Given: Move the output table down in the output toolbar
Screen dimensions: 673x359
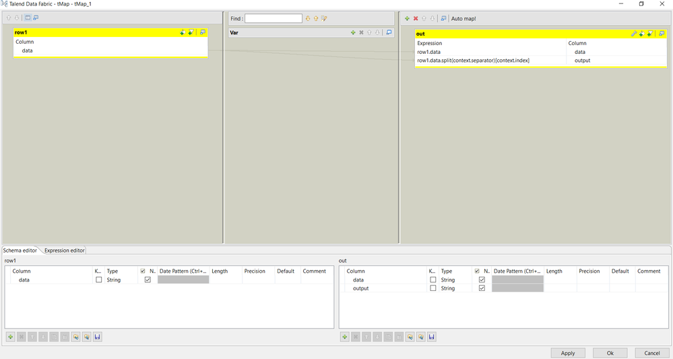Looking at the screenshot, I should click(432, 18).
